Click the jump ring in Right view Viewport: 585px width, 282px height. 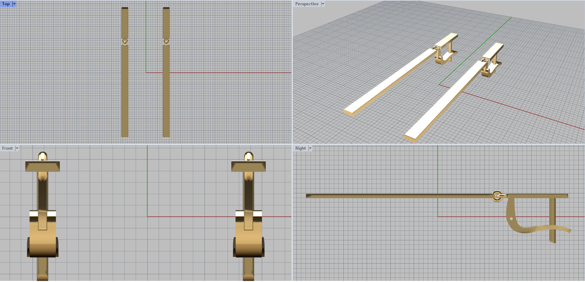click(x=497, y=196)
